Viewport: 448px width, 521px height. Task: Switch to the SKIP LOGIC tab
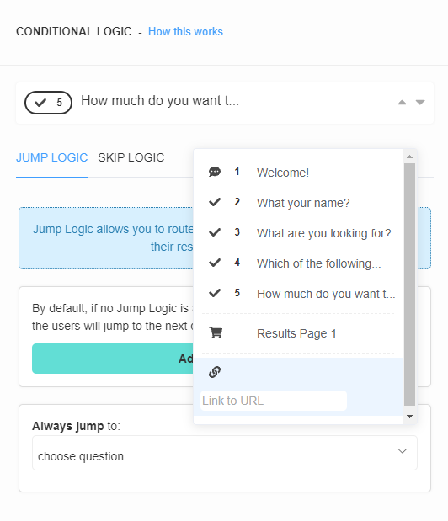(x=131, y=157)
